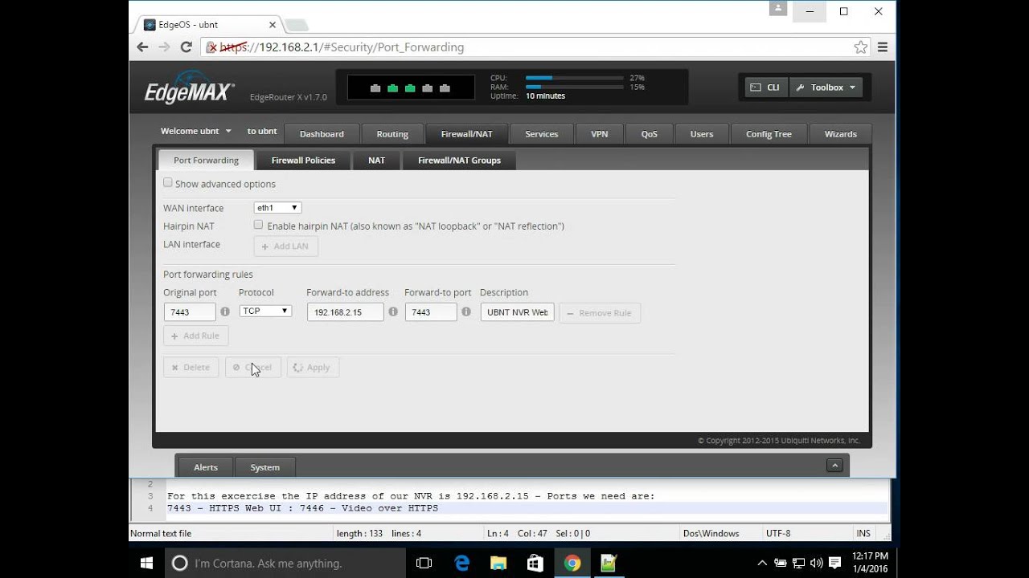The image size is (1029, 578).
Task: Open the CLI button
Action: (765, 88)
